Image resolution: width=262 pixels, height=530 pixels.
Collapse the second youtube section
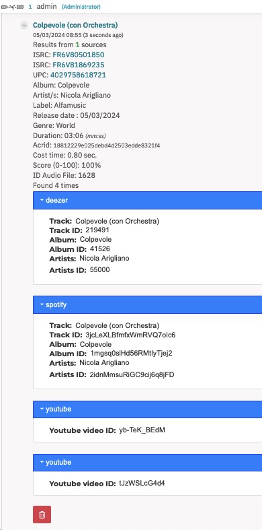click(147, 462)
